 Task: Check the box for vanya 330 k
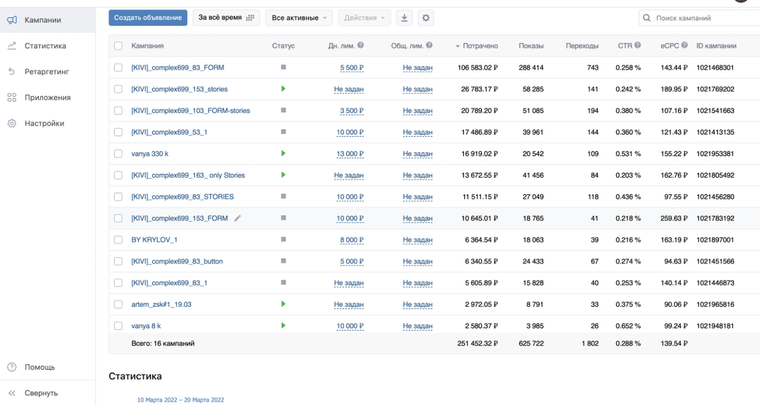pos(118,154)
